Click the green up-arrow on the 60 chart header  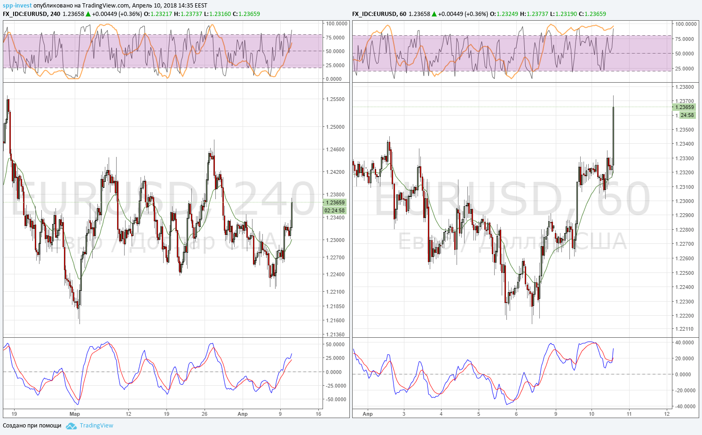point(434,14)
